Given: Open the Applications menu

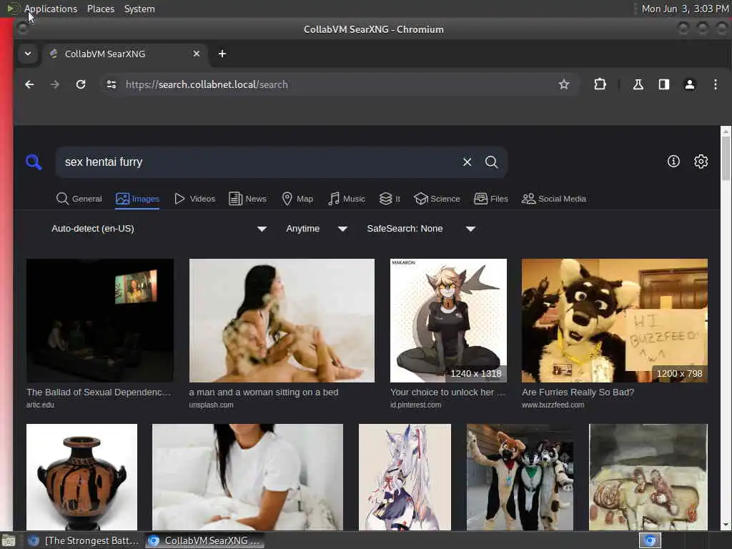Looking at the screenshot, I should (51, 9).
